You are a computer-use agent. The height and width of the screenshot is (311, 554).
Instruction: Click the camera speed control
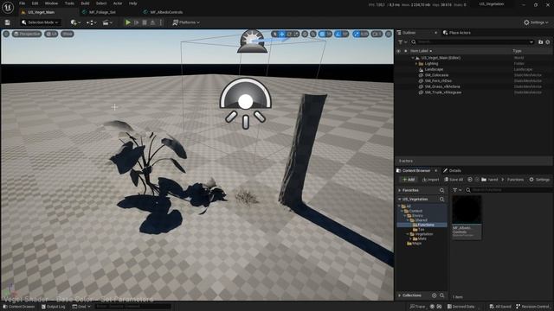tap(377, 34)
